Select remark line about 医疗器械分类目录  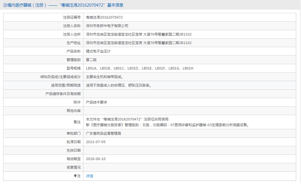pyautogui.click(x=168, y=125)
